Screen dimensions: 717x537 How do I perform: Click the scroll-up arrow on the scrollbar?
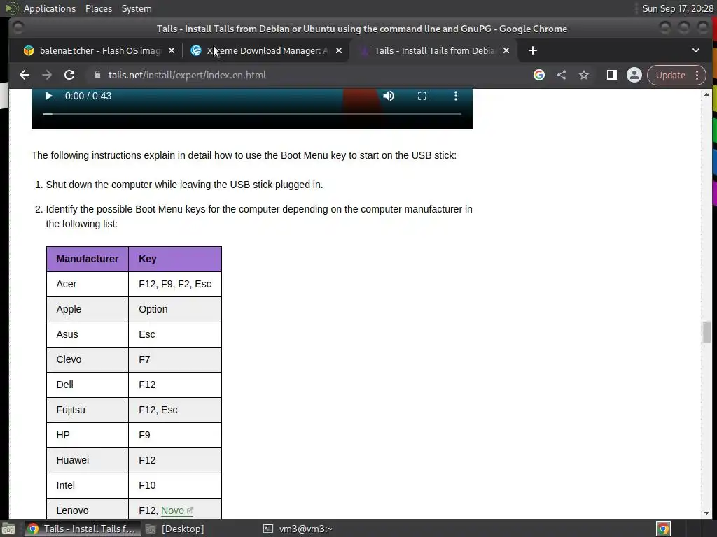point(707,94)
